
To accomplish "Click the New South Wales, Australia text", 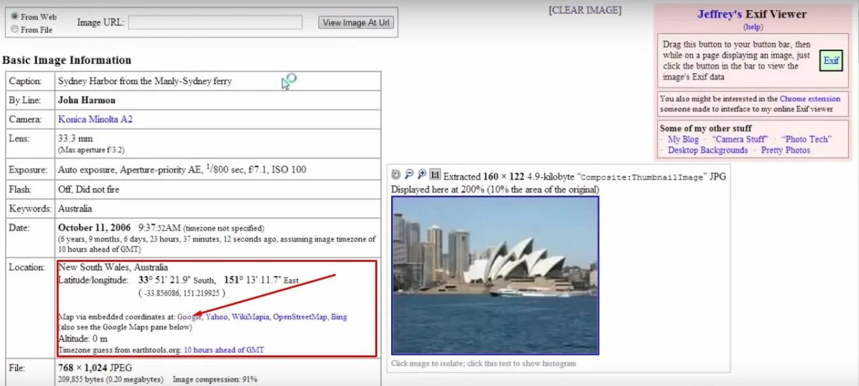I will pyautogui.click(x=113, y=267).
